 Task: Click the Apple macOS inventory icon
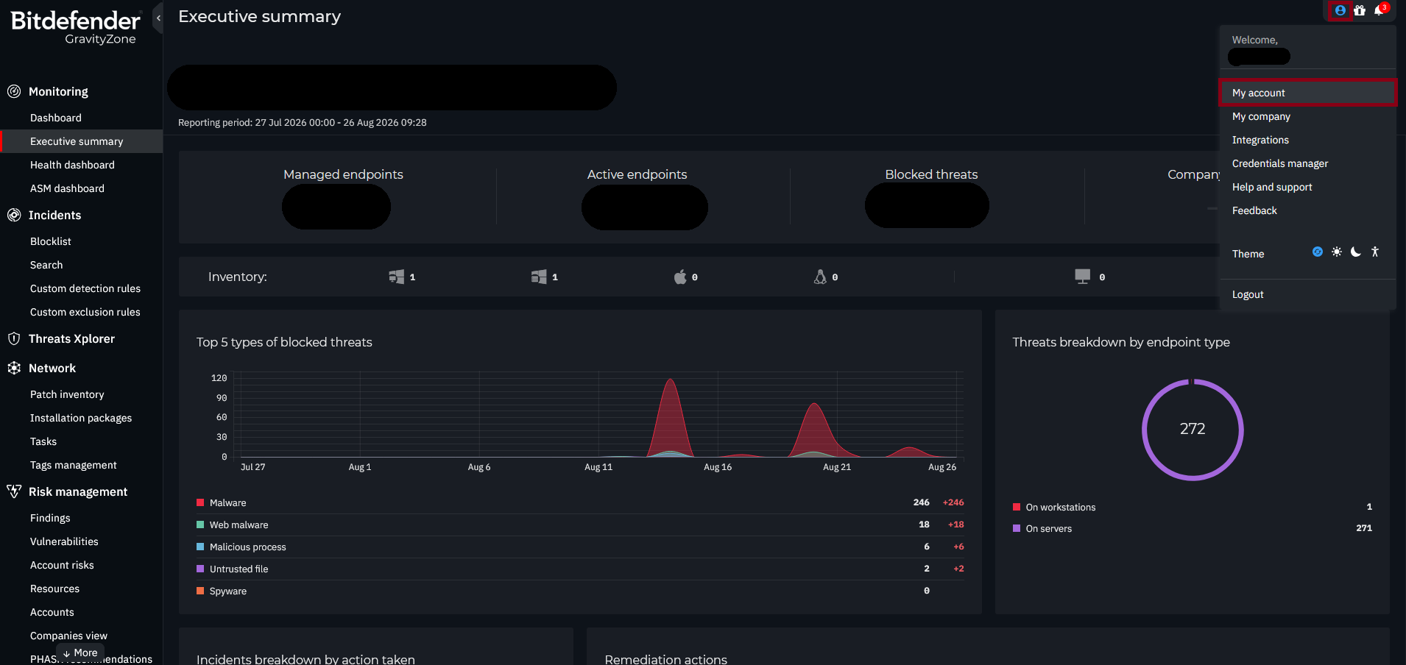point(680,277)
